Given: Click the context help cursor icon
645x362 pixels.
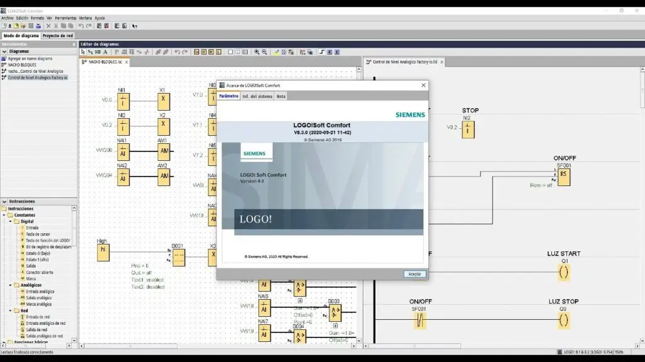Looking at the screenshot, I should (x=134, y=26).
